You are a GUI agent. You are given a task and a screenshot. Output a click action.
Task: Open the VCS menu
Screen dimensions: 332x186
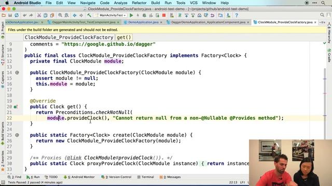[x=193, y=3]
